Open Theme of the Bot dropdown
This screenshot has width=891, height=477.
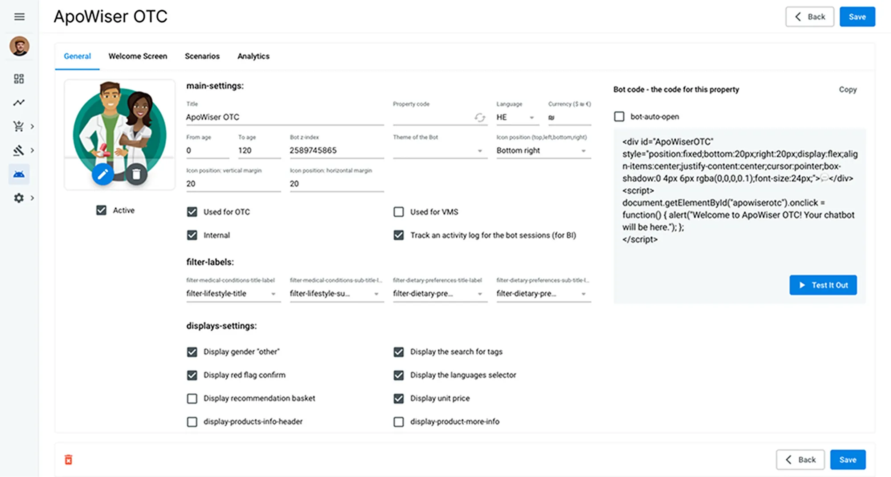[x=440, y=150]
